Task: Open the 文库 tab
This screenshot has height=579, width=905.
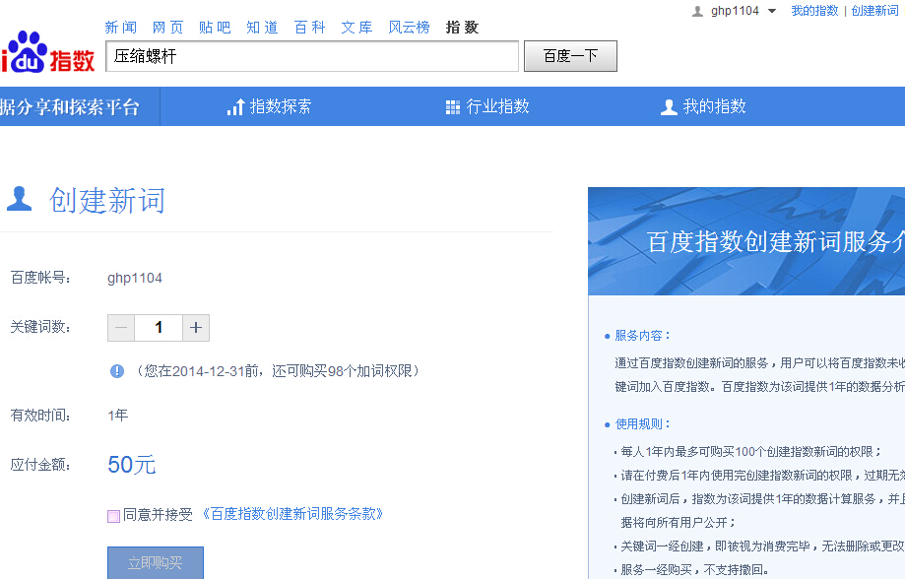Action: click(x=357, y=28)
